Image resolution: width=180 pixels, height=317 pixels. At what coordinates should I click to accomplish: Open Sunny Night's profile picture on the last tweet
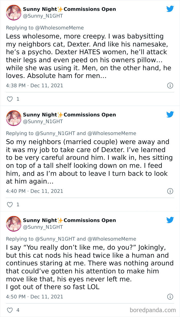tap(13, 224)
